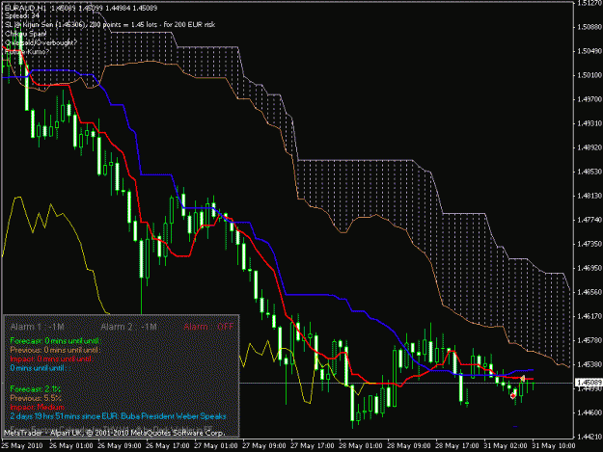Click price label 1.48130 on axis
Viewport: 603px width, 452px height.
click(x=589, y=196)
